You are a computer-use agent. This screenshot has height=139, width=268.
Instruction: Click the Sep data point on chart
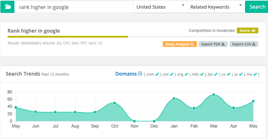pos(95,112)
